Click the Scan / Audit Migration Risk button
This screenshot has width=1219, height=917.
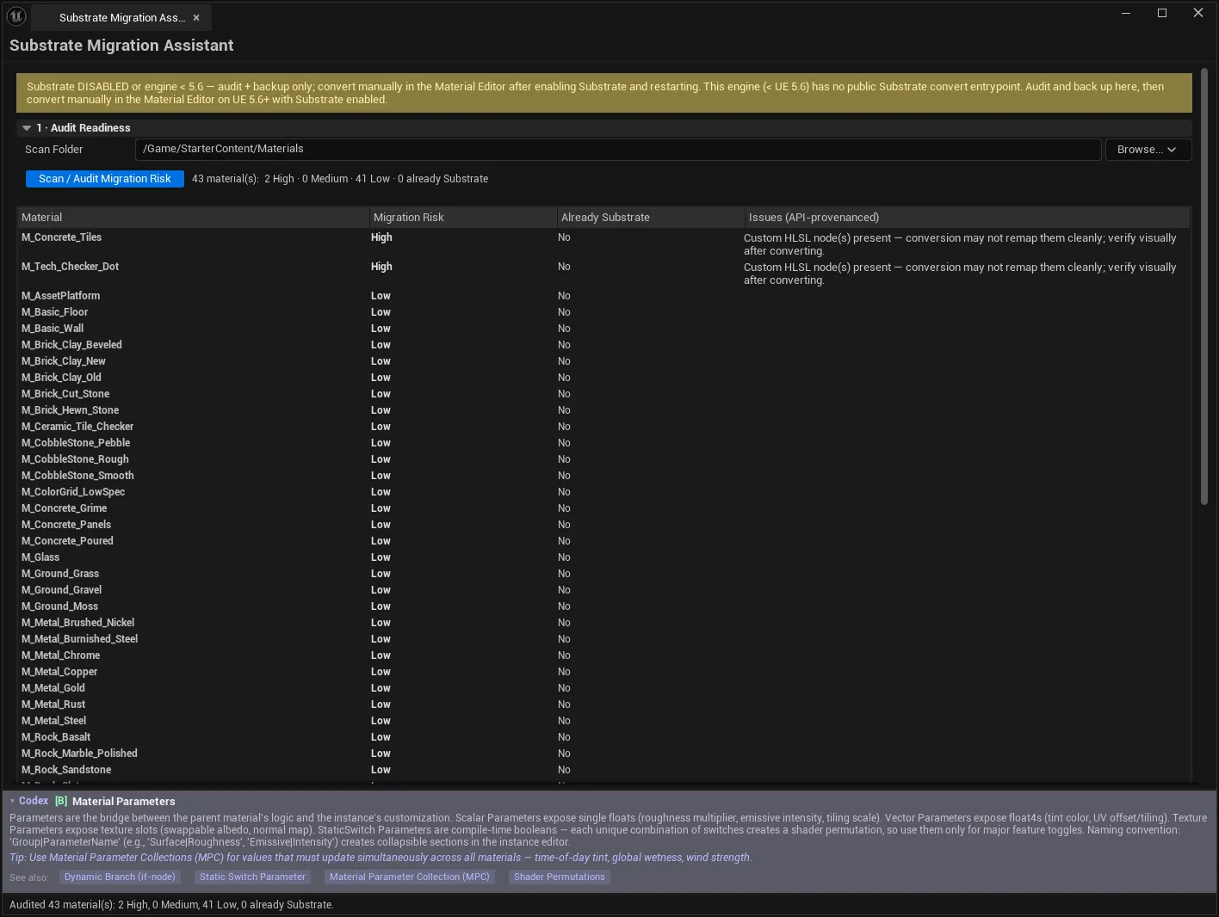pyautogui.click(x=105, y=179)
